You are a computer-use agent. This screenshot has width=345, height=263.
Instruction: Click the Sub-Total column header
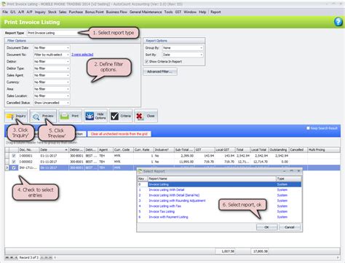click(x=184, y=150)
